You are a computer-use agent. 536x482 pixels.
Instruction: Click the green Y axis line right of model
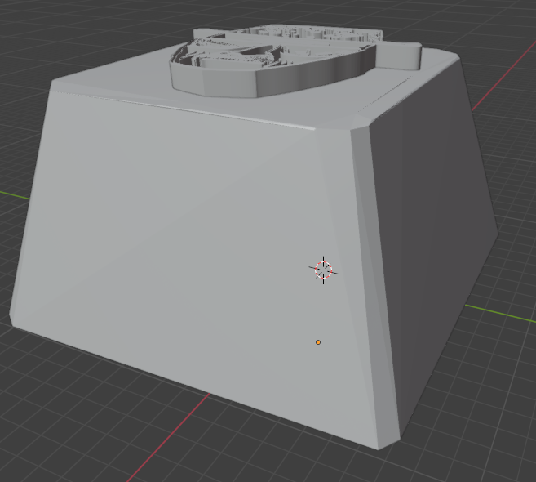[x=500, y=313]
